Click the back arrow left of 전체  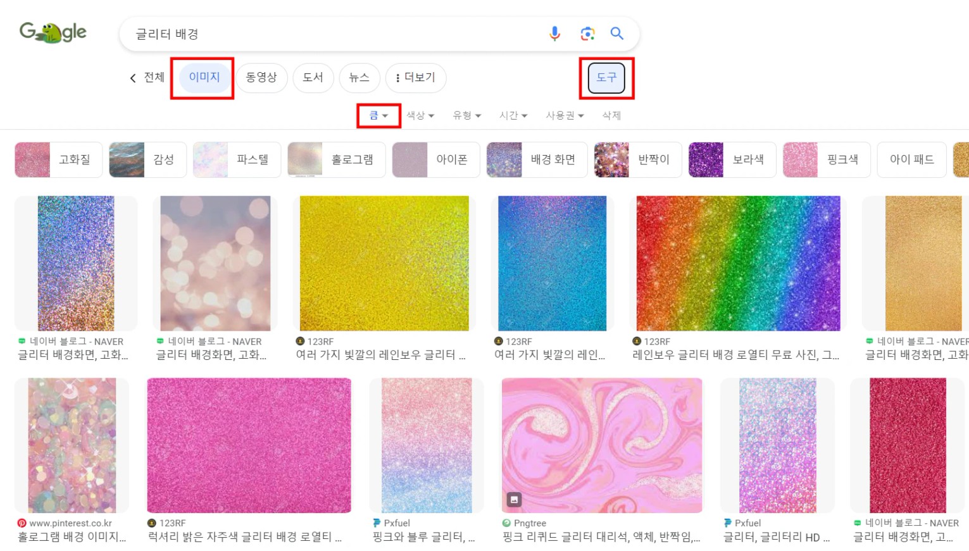(133, 78)
